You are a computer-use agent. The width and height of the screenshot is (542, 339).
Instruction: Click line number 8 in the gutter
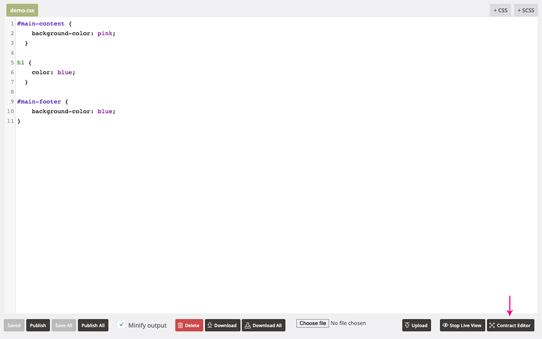12,92
